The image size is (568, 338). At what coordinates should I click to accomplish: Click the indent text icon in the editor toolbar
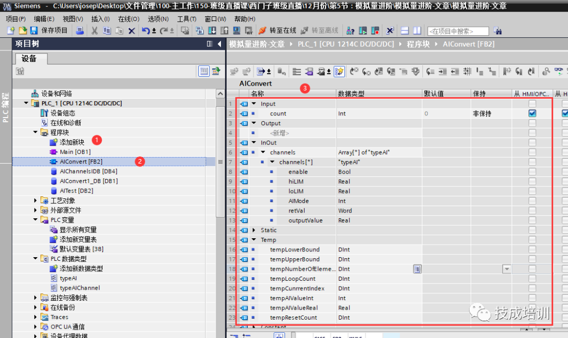443,71
